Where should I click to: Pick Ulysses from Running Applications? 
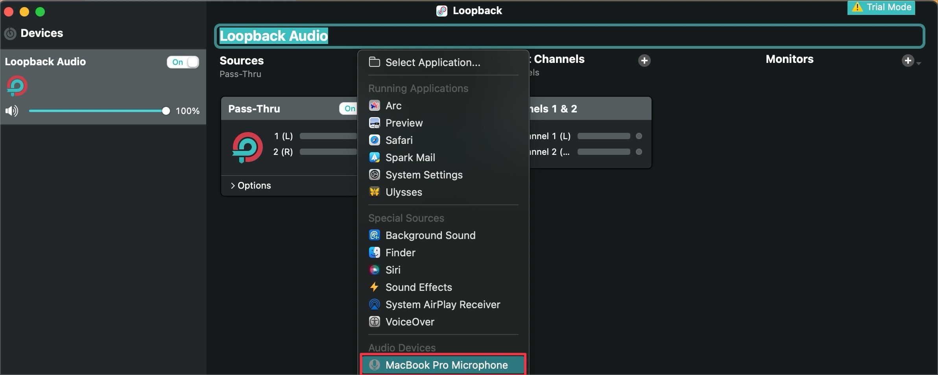[404, 192]
